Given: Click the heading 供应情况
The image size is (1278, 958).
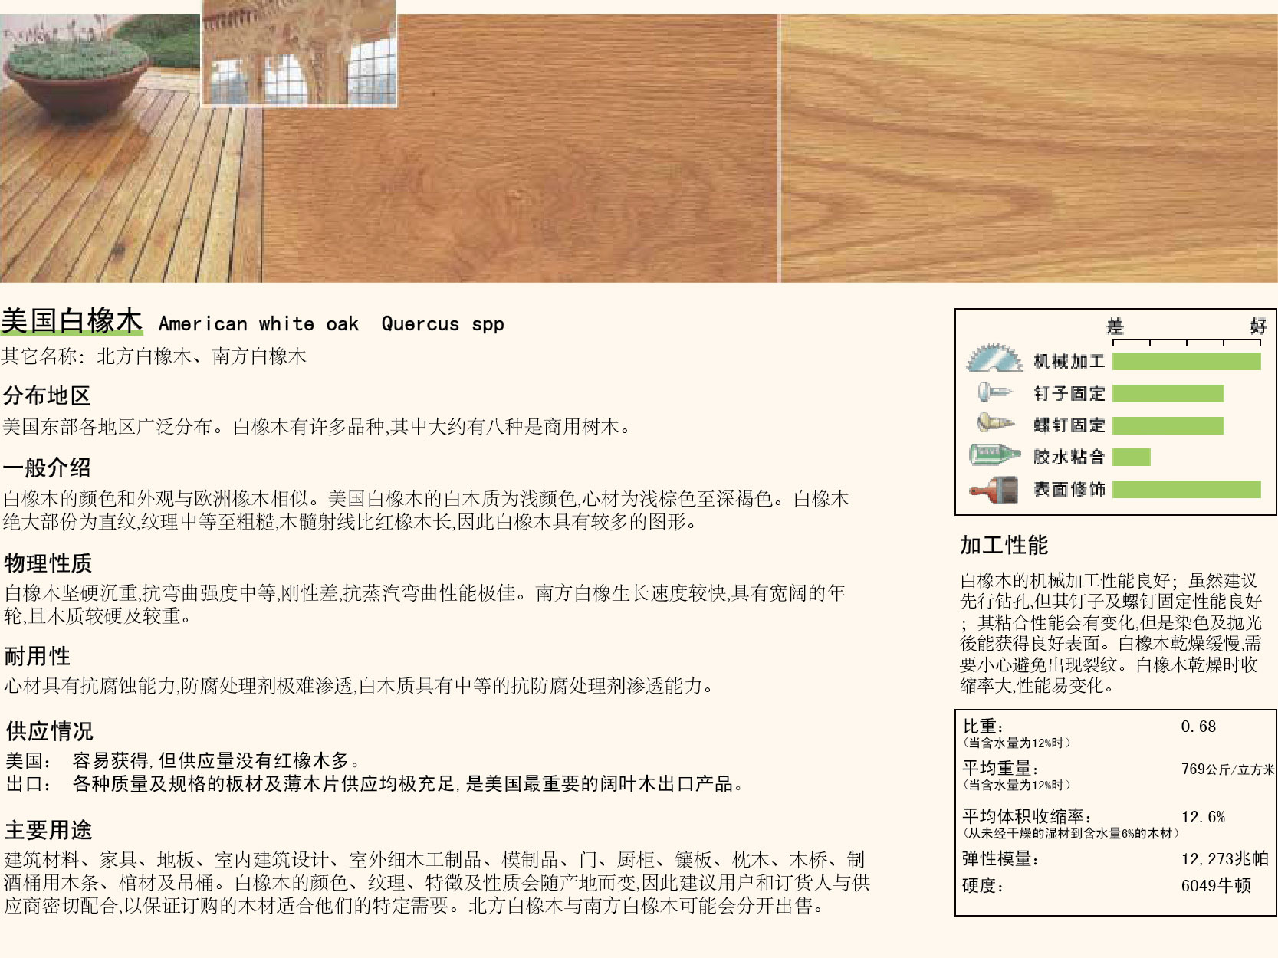Looking at the screenshot, I should pyautogui.click(x=49, y=731).
